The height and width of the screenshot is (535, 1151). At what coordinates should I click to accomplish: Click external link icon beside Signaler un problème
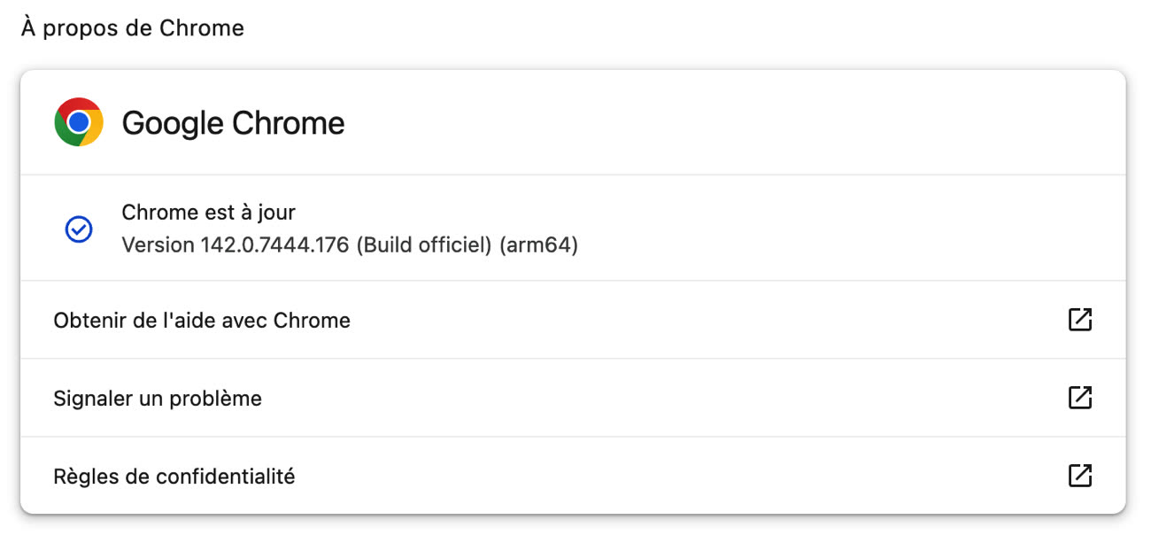(1080, 398)
